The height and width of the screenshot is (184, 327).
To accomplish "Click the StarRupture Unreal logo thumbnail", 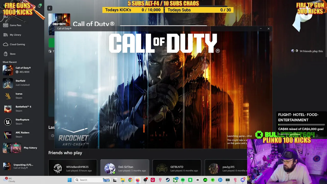I will pos(8,122).
